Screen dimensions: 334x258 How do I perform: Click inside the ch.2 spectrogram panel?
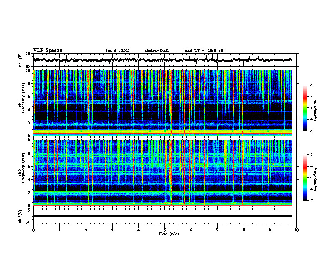163,173
